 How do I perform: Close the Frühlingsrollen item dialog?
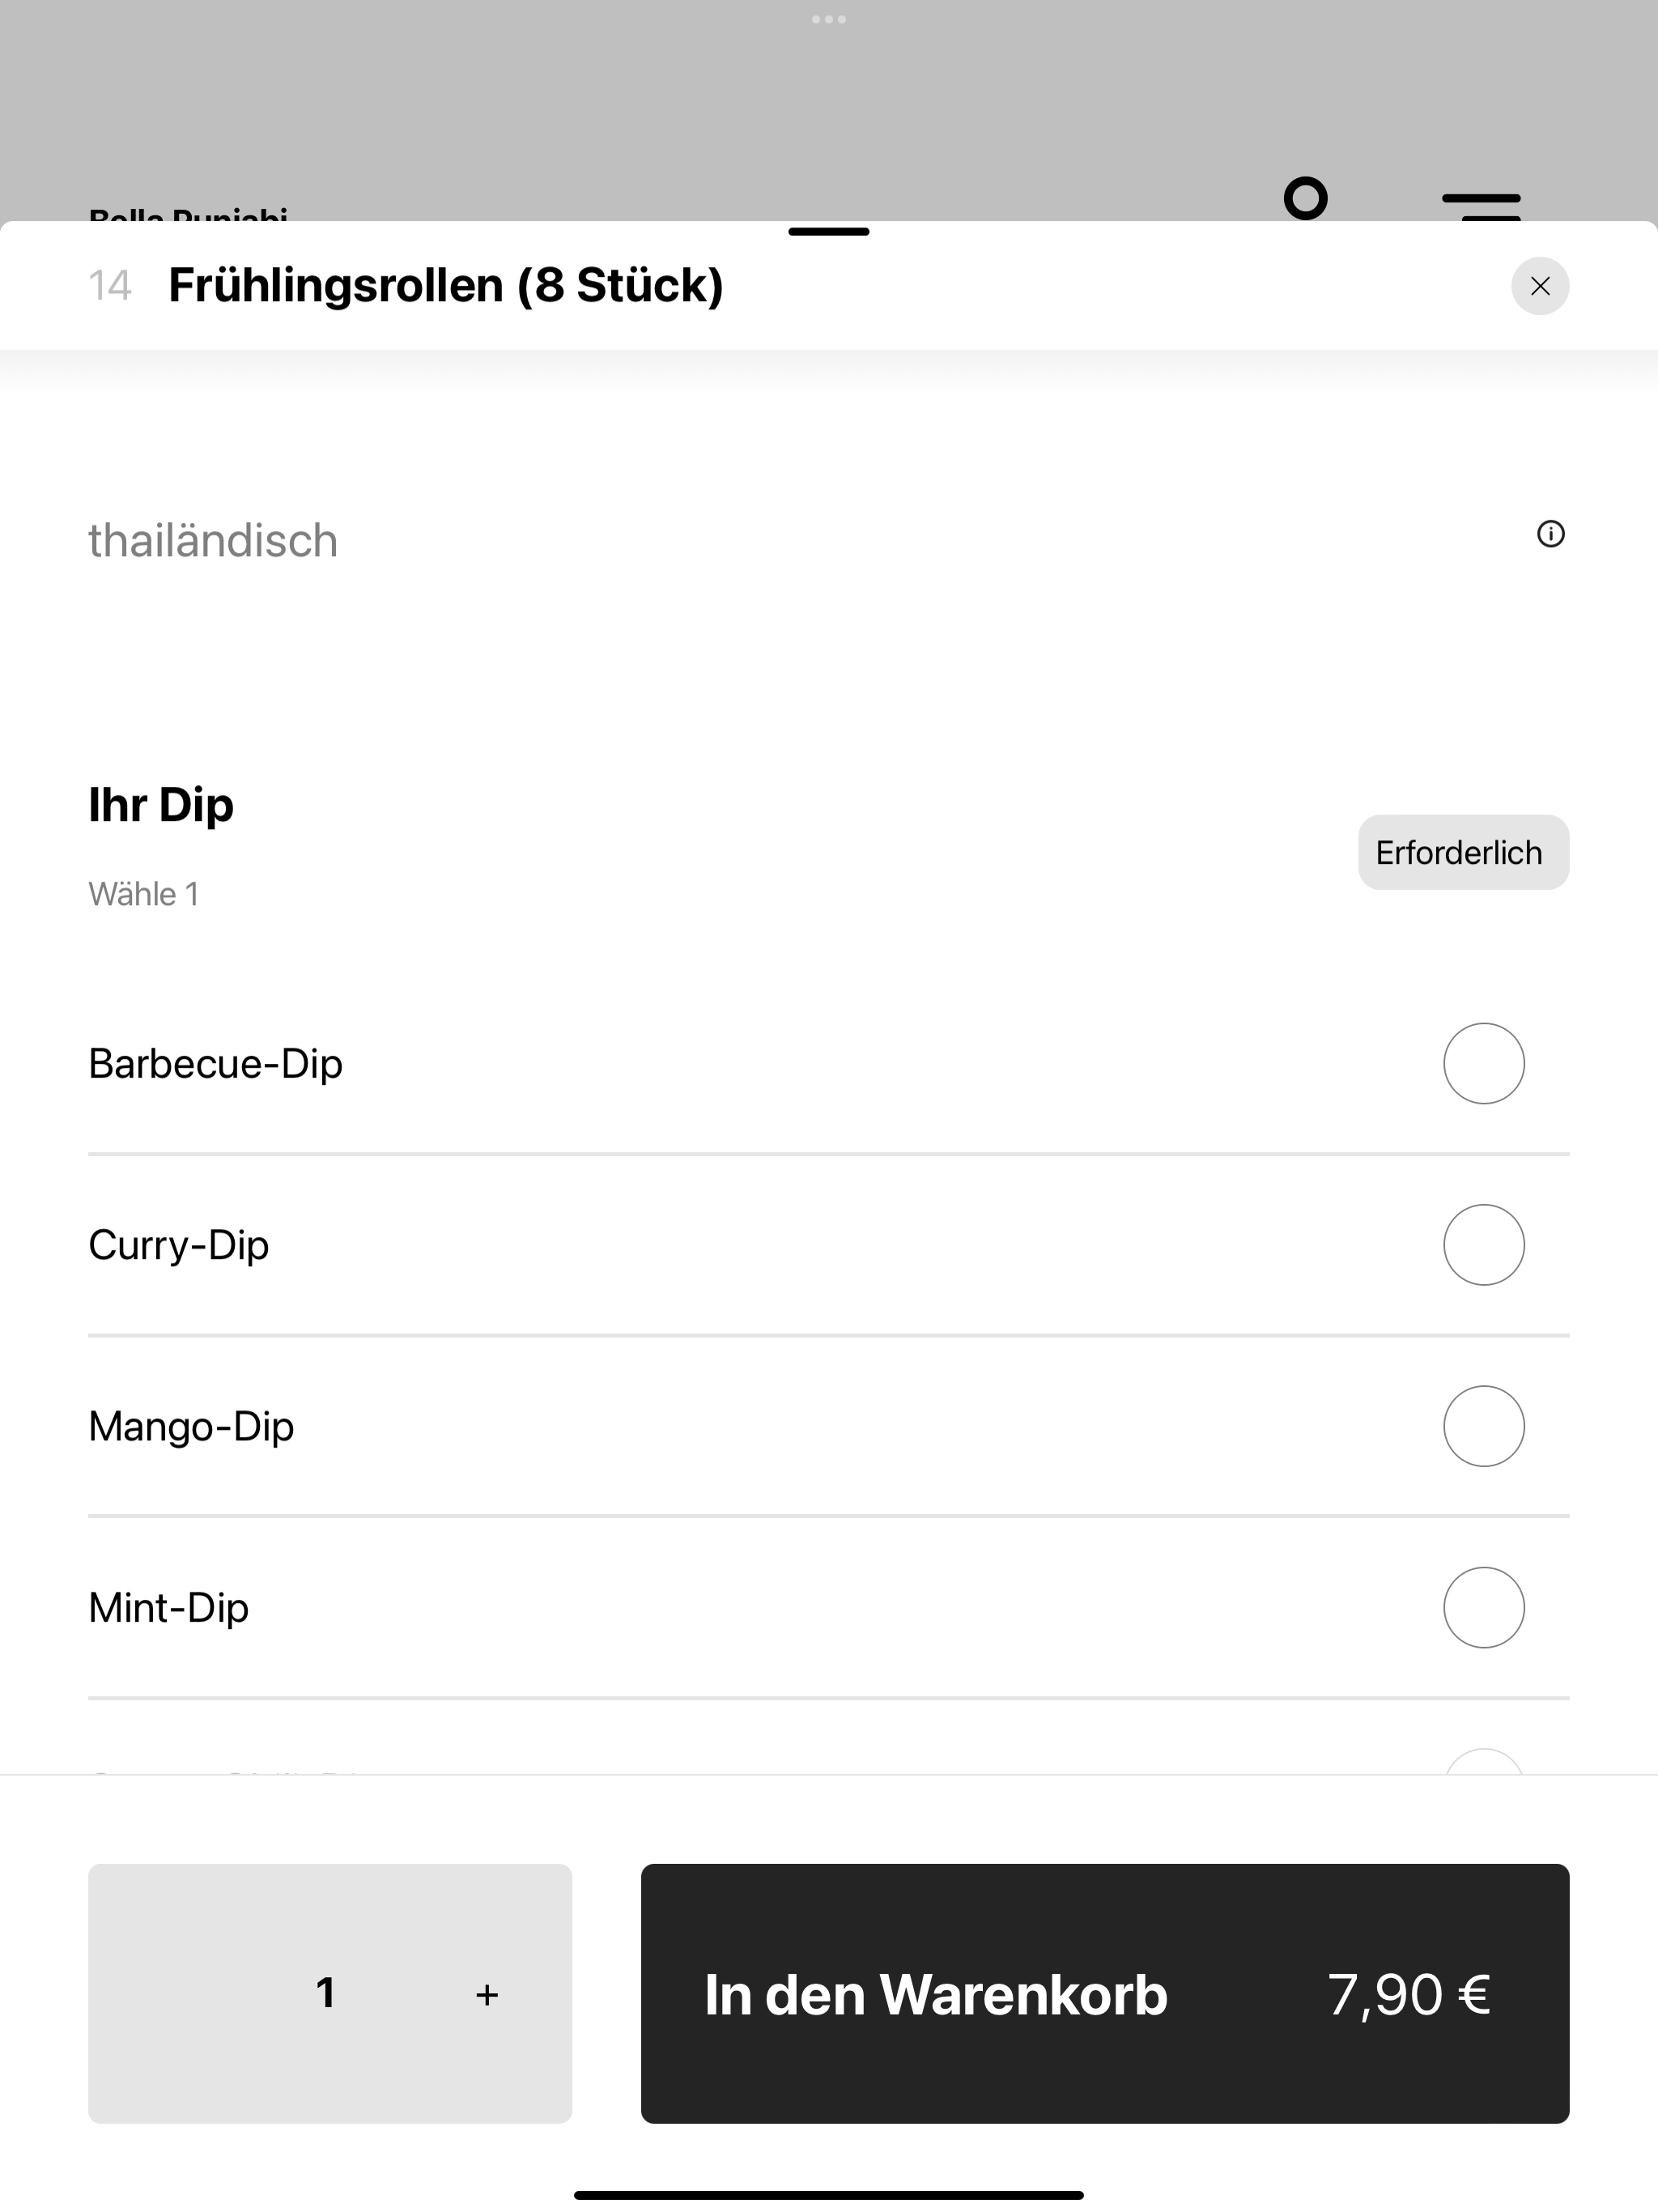click(x=1539, y=286)
